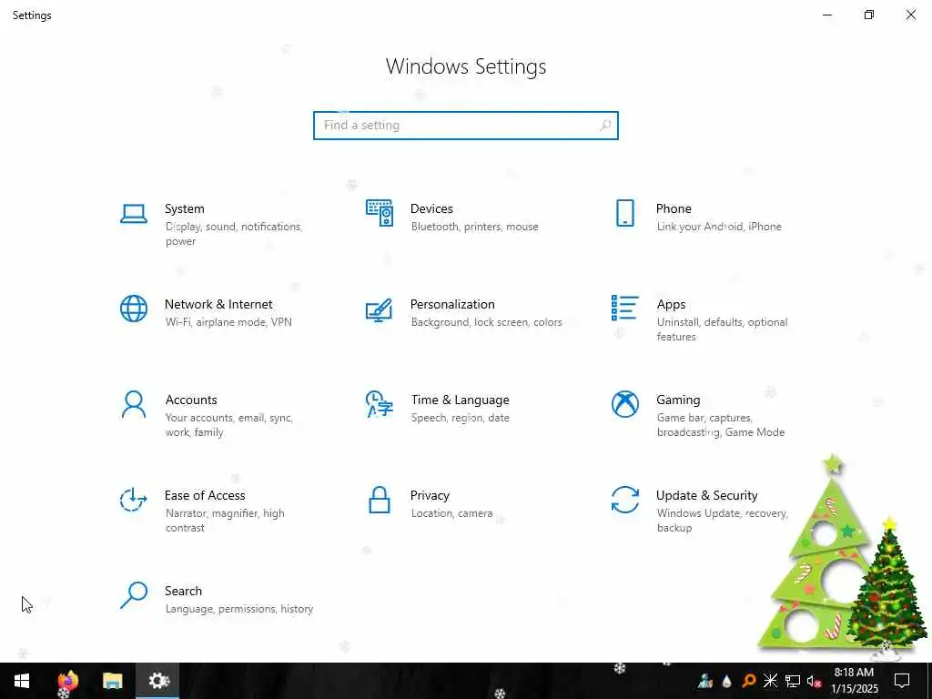Click 'Narrator, magnifier, high contrast' description

pyautogui.click(x=225, y=520)
